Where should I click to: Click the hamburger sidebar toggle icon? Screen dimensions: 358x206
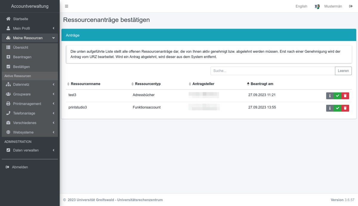click(x=67, y=6)
